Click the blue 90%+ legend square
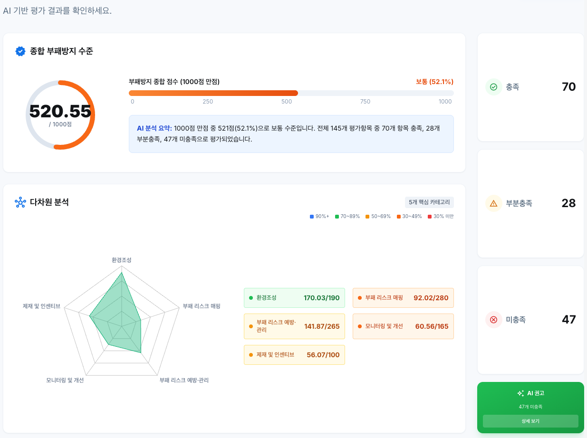Screen dimensions: 587x438 point(312,217)
